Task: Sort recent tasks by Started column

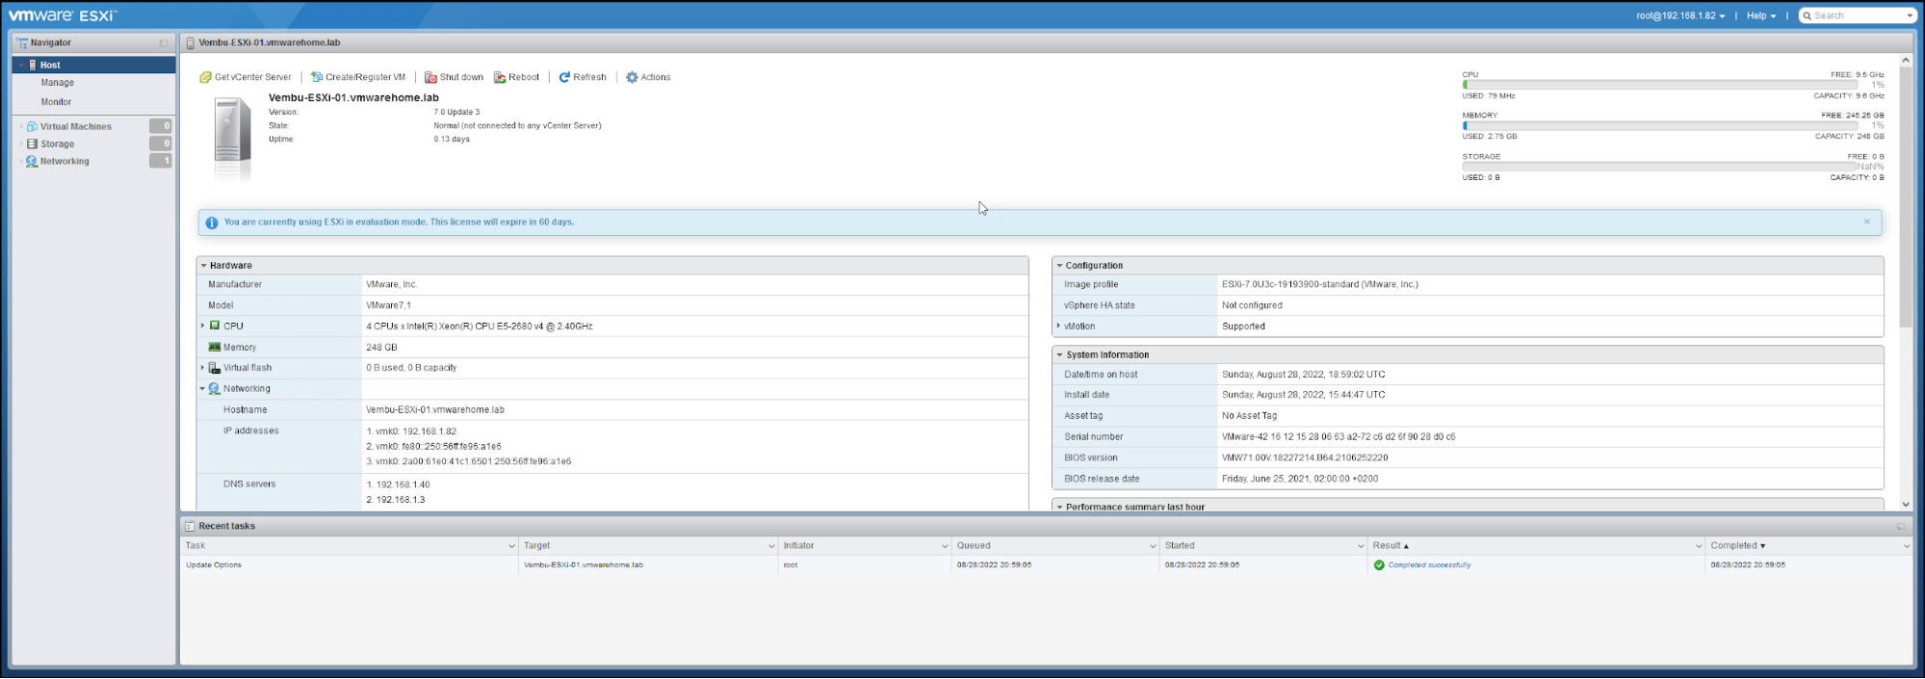Action: pos(1180,546)
